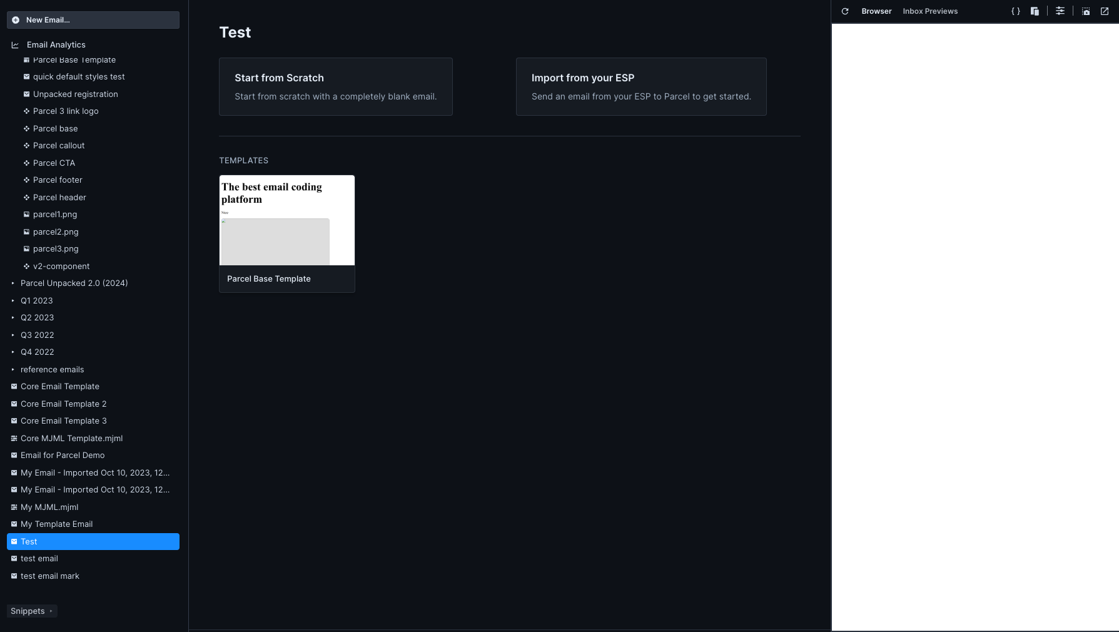Expand the Q4 2022 folder
This screenshot has height=632, width=1119.
click(13, 352)
